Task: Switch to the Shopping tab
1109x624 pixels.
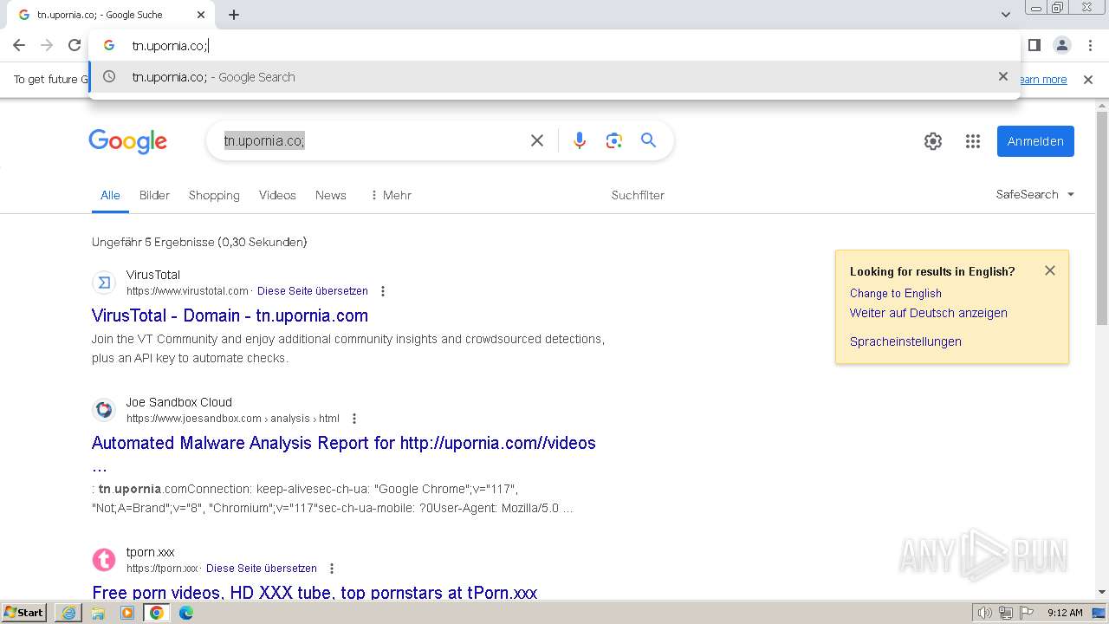Action: pyautogui.click(x=214, y=195)
